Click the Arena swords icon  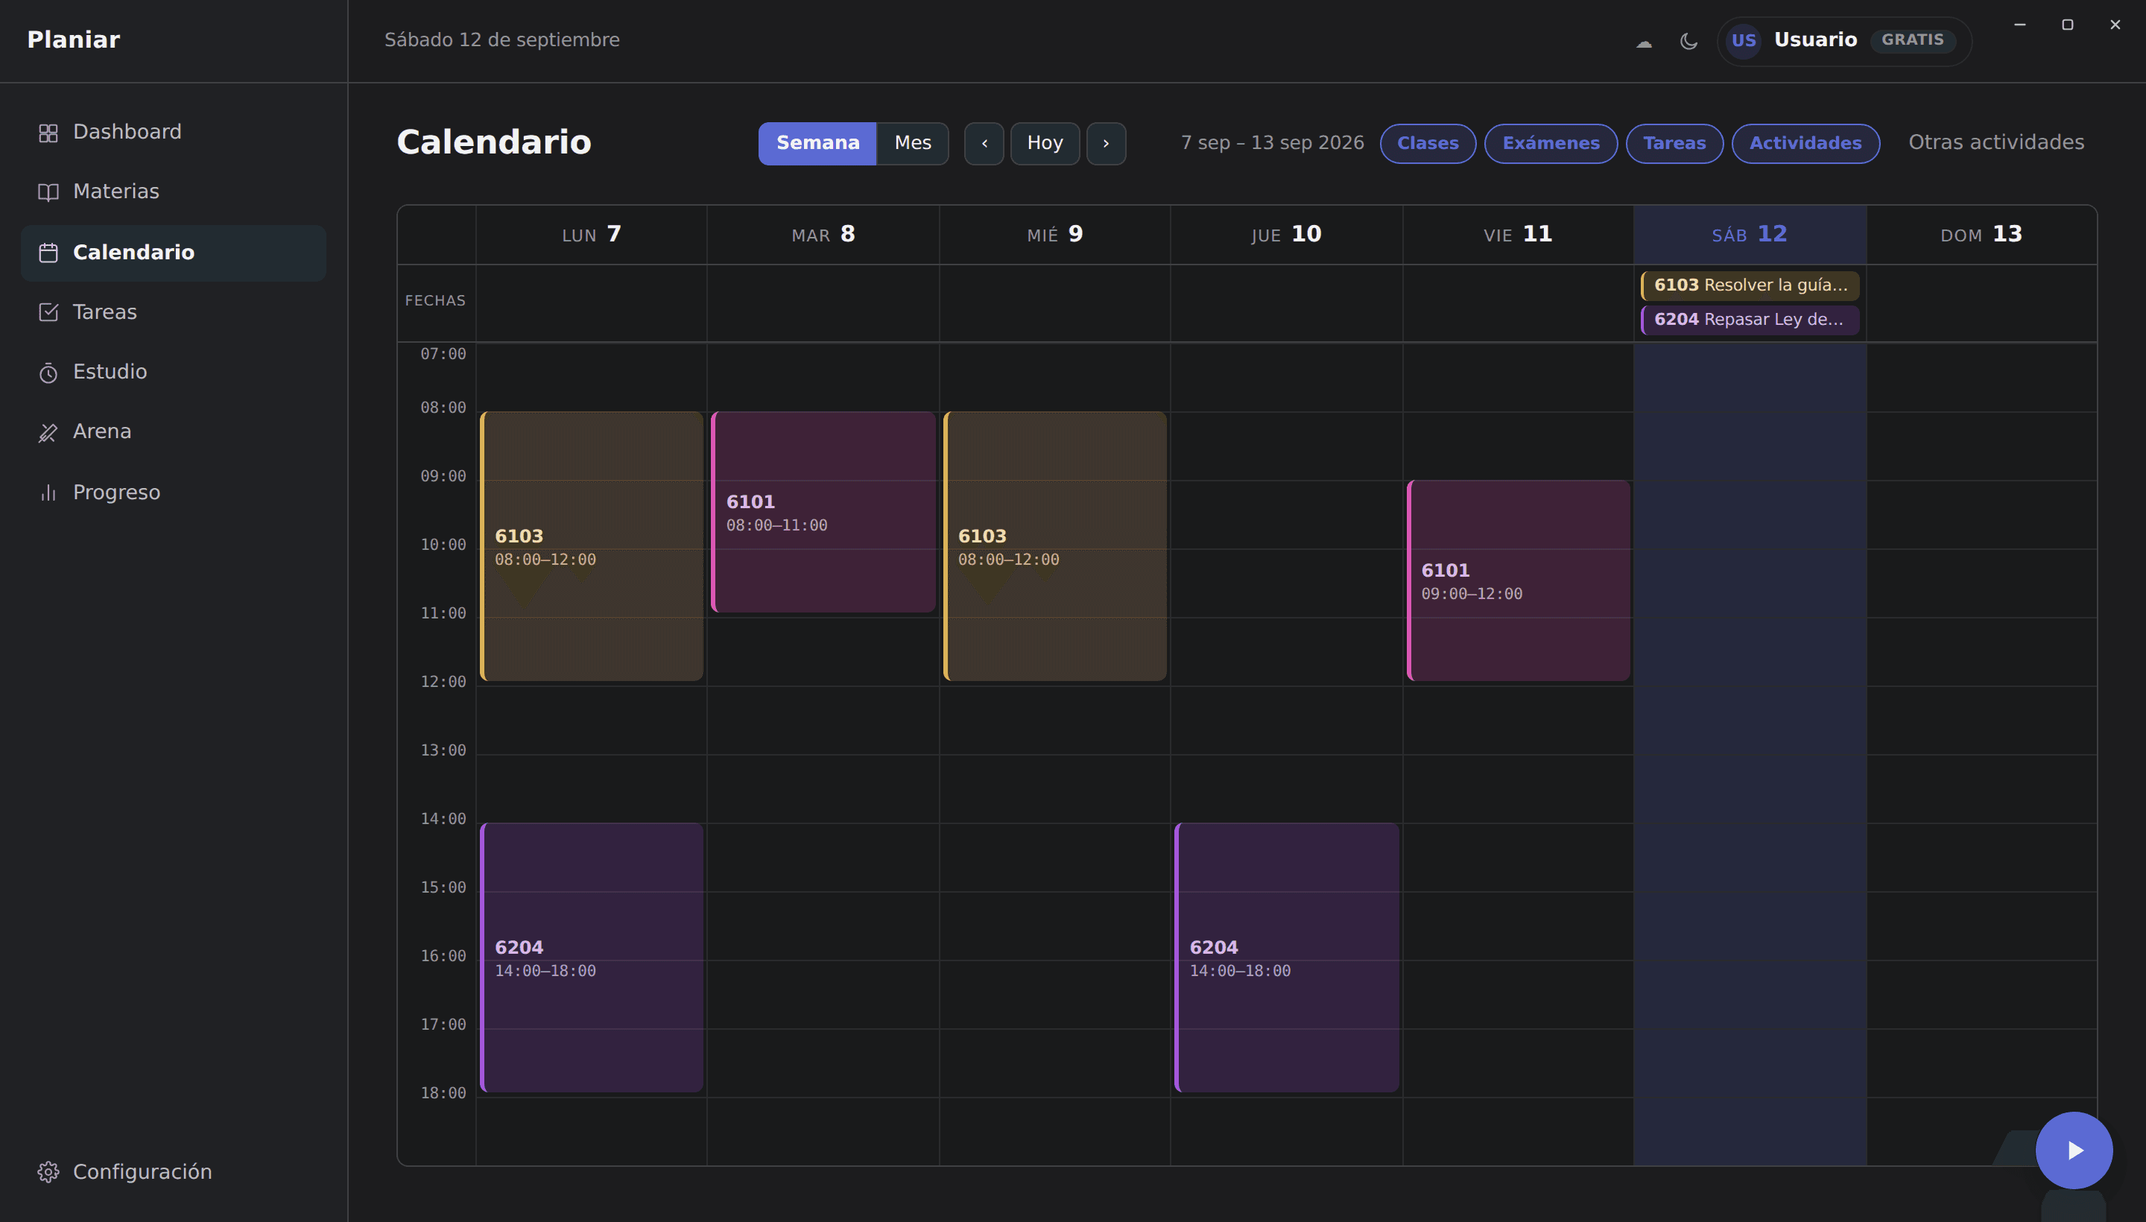[x=48, y=432]
